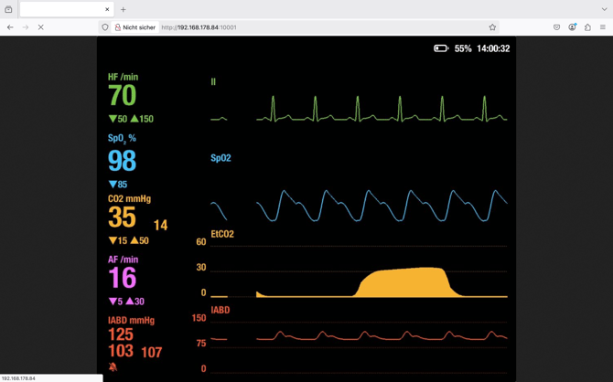Select the green HF heart rate value 70
613x382 pixels.
coord(122,95)
